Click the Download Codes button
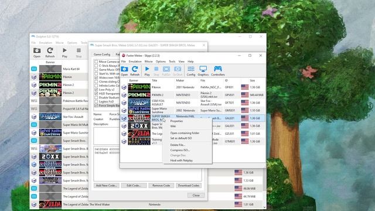 pyautogui.click(x=189, y=185)
